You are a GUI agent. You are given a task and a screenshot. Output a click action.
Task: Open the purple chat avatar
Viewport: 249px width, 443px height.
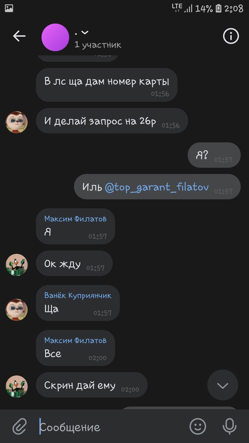tap(55, 37)
